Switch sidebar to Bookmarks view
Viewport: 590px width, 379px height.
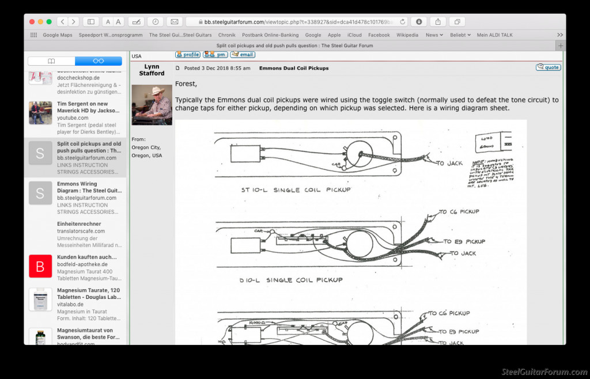pos(51,61)
